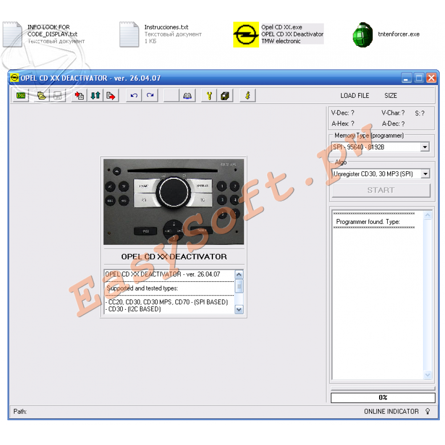The width and height of the screenshot is (445, 445).
Task: Undo using the blue left-curved arrow
Action: pos(134,96)
